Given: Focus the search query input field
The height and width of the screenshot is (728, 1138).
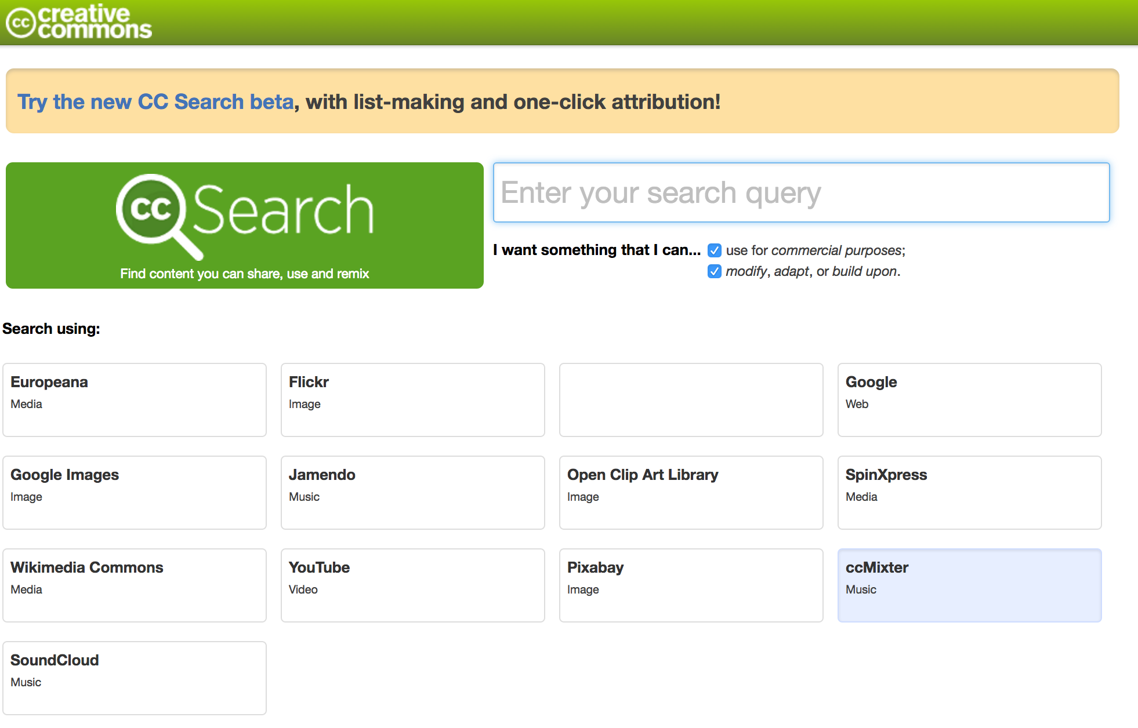Looking at the screenshot, I should [800, 192].
